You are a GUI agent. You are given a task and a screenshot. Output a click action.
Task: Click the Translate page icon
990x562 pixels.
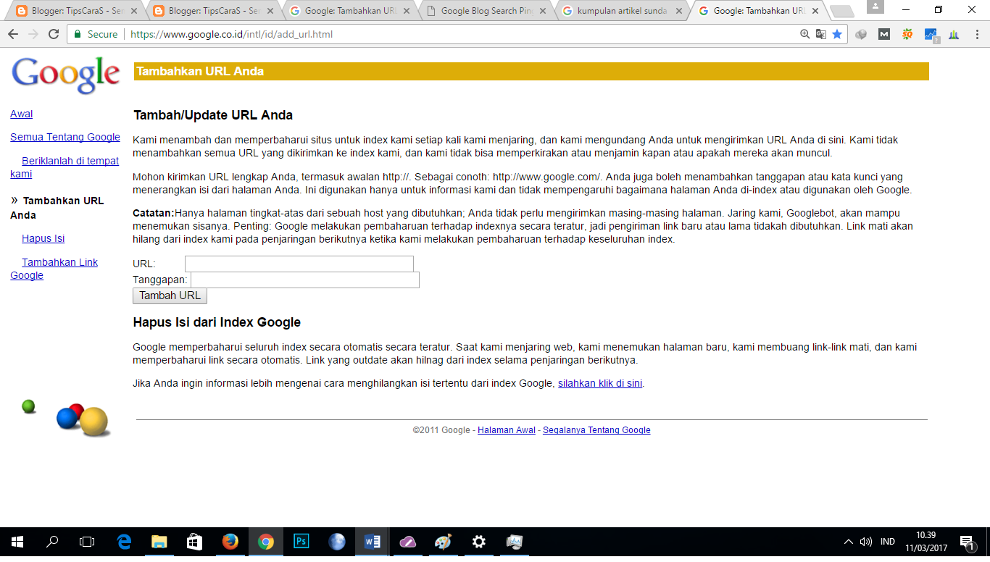point(820,34)
